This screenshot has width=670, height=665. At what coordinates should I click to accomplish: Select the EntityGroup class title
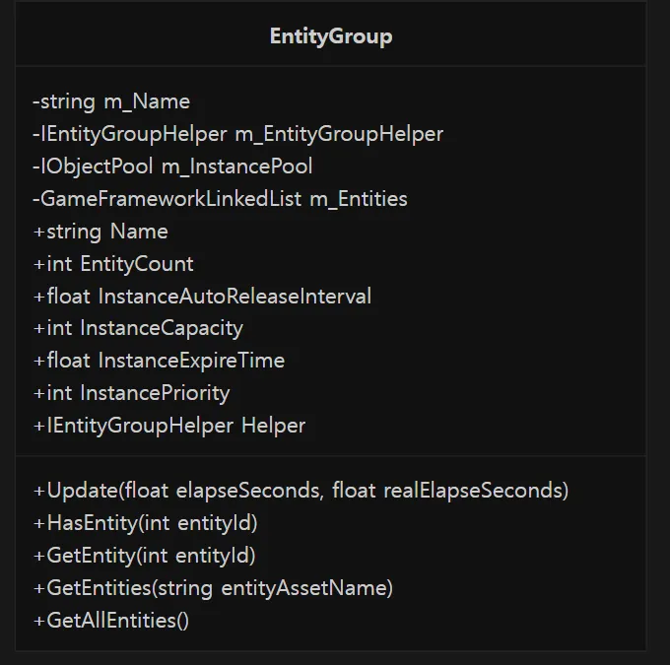(331, 36)
